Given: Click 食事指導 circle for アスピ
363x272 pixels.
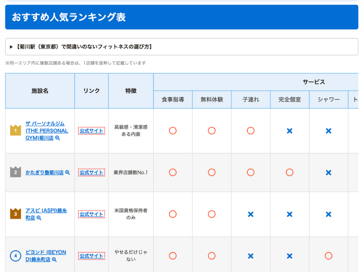Looking at the screenshot, I should 173,214.
